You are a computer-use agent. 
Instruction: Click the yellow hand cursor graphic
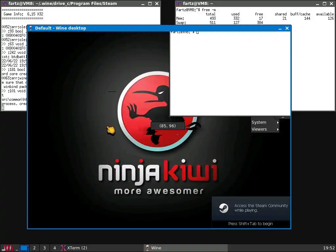click(x=111, y=130)
